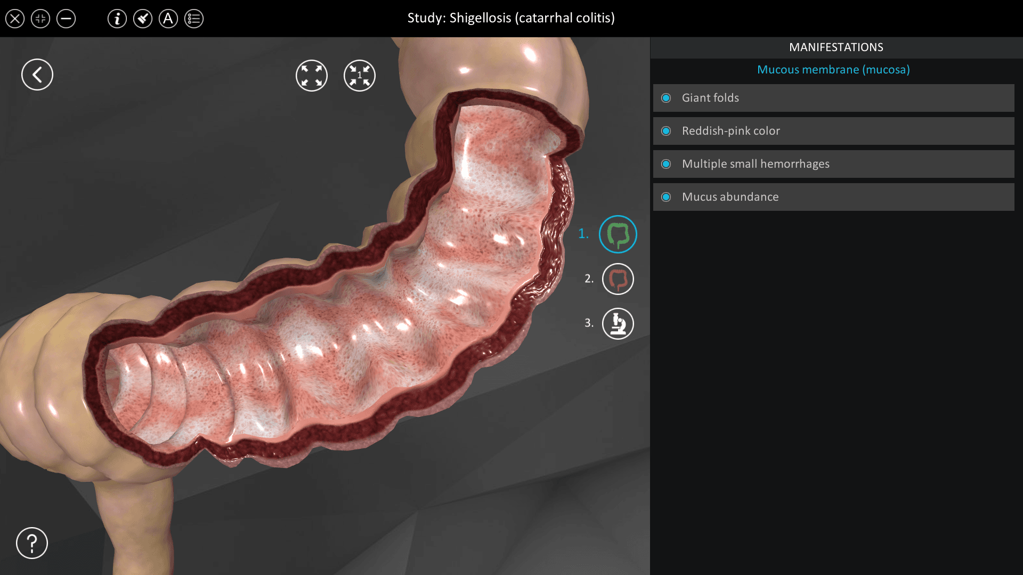
Task: Select Multiple small hemorrhages radio button
Action: (x=666, y=164)
